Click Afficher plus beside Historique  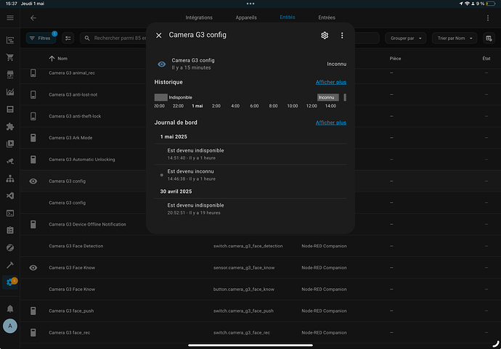[331, 82]
